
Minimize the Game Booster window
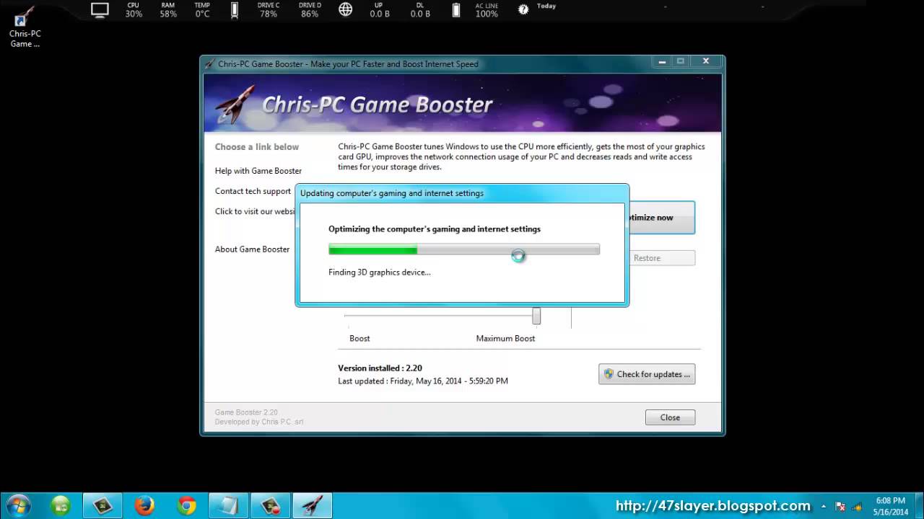[663, 62]
